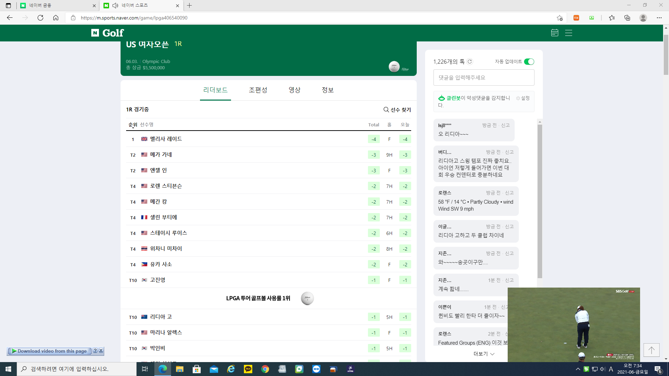Open the Naver Golf calendar schedule icon
Viewport: 669px width, 376px height.
555,33
